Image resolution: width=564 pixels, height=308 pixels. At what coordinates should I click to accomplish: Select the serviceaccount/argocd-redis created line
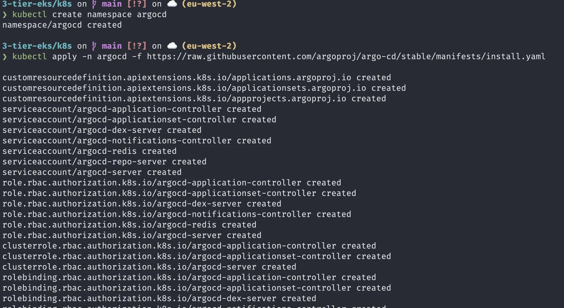[x=89, y=151]
